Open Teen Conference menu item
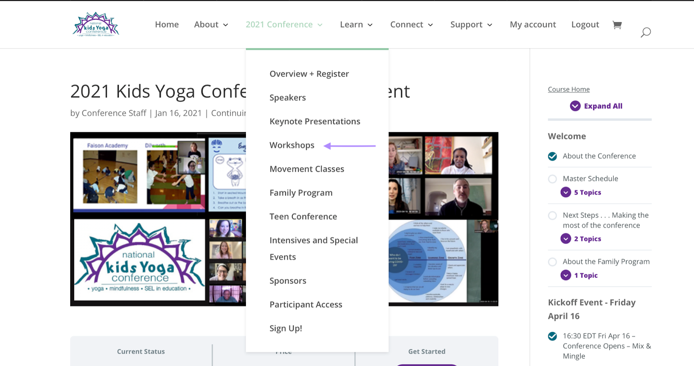This screenshot has width=694, height=366. [303, 216]
